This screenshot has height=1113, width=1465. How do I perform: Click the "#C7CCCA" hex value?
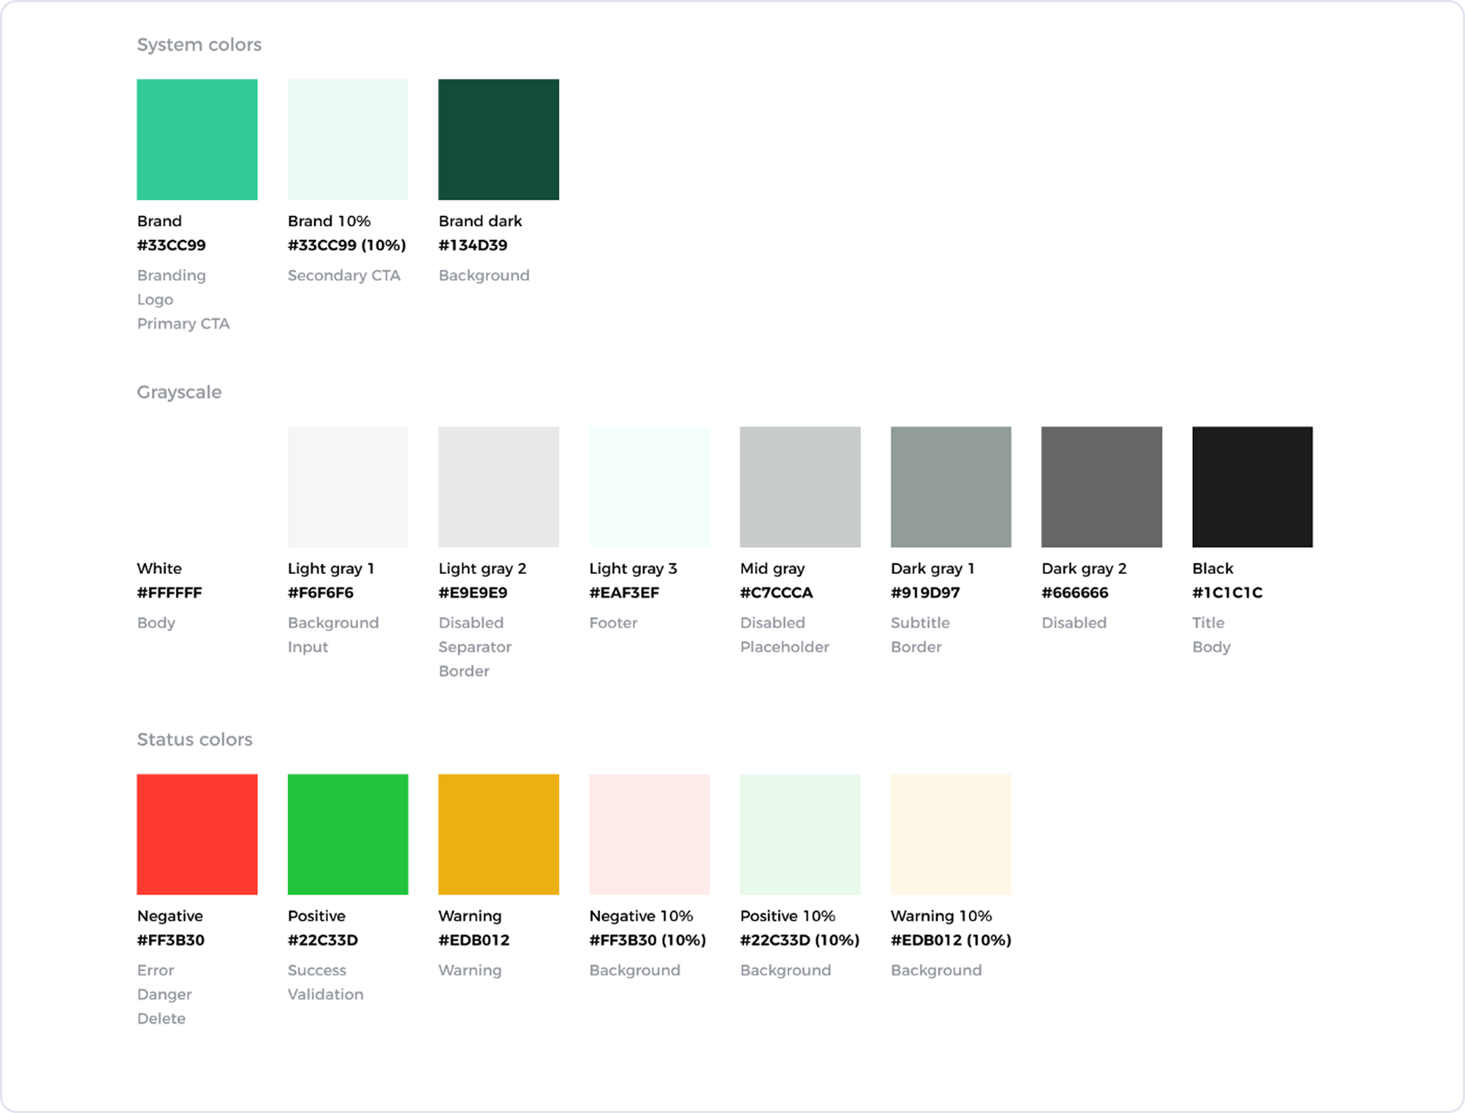click(x=776, y=593)
